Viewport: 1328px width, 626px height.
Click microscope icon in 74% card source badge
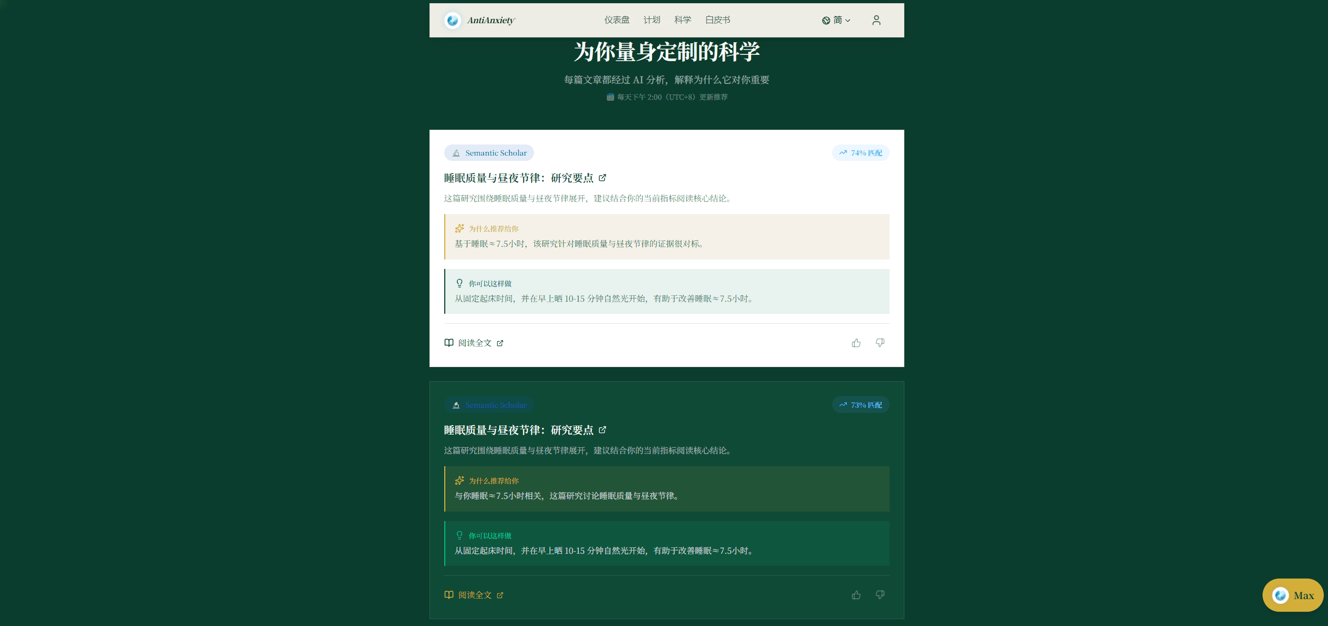(456, 153)
